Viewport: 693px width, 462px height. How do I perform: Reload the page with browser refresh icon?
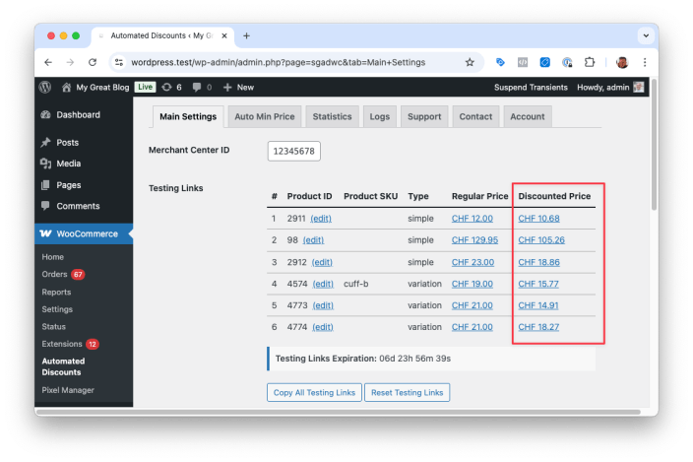point(93,61)
